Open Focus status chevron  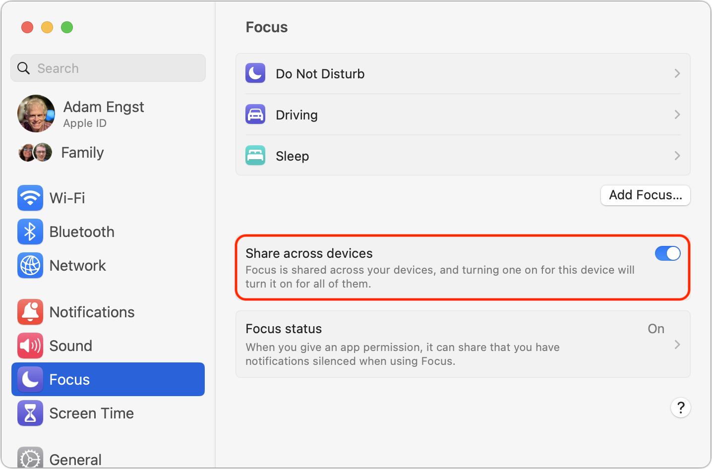tap(677, 345)
